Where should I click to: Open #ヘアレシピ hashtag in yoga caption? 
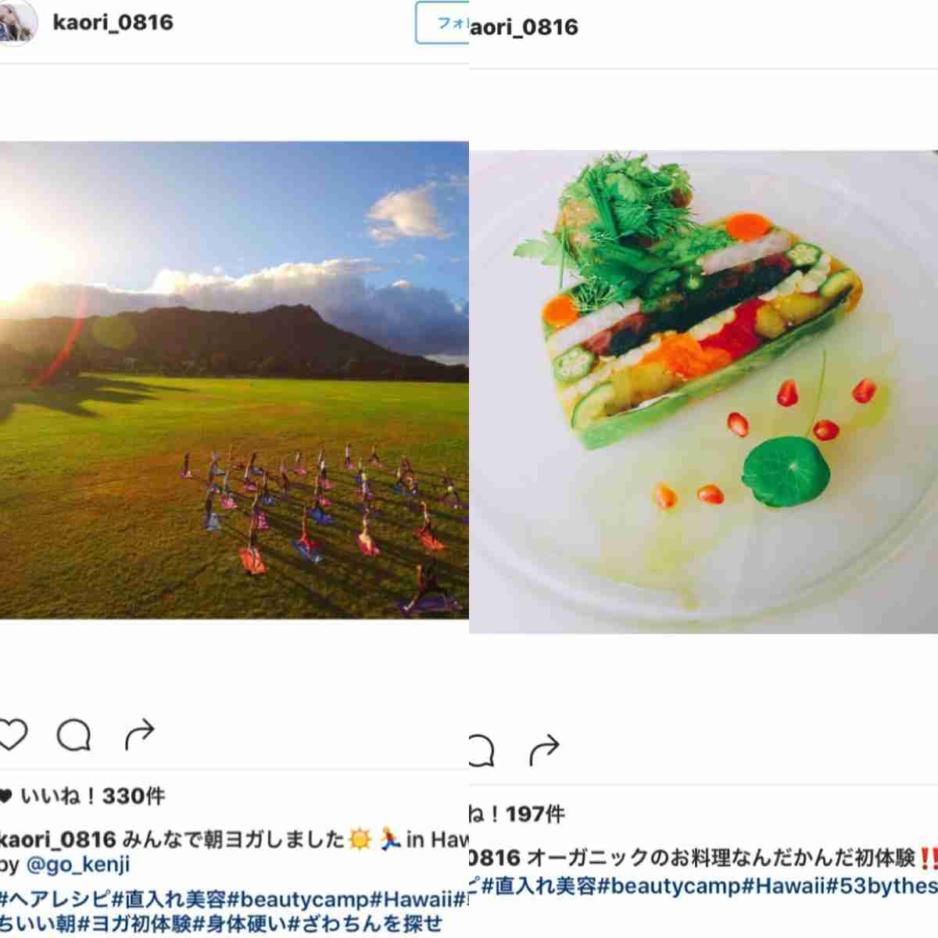(x=56, y=896)
